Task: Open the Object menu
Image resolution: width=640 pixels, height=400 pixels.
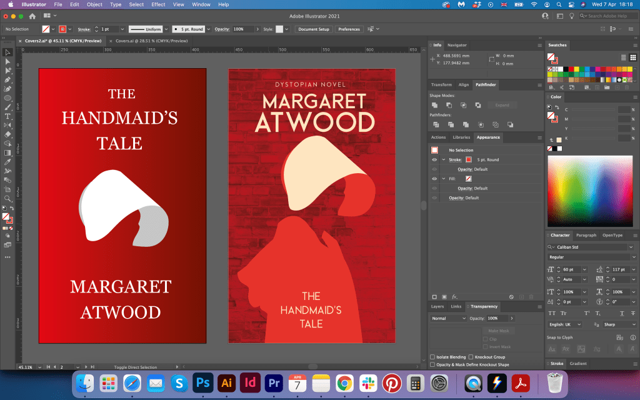Action: (x=94, y=4)
